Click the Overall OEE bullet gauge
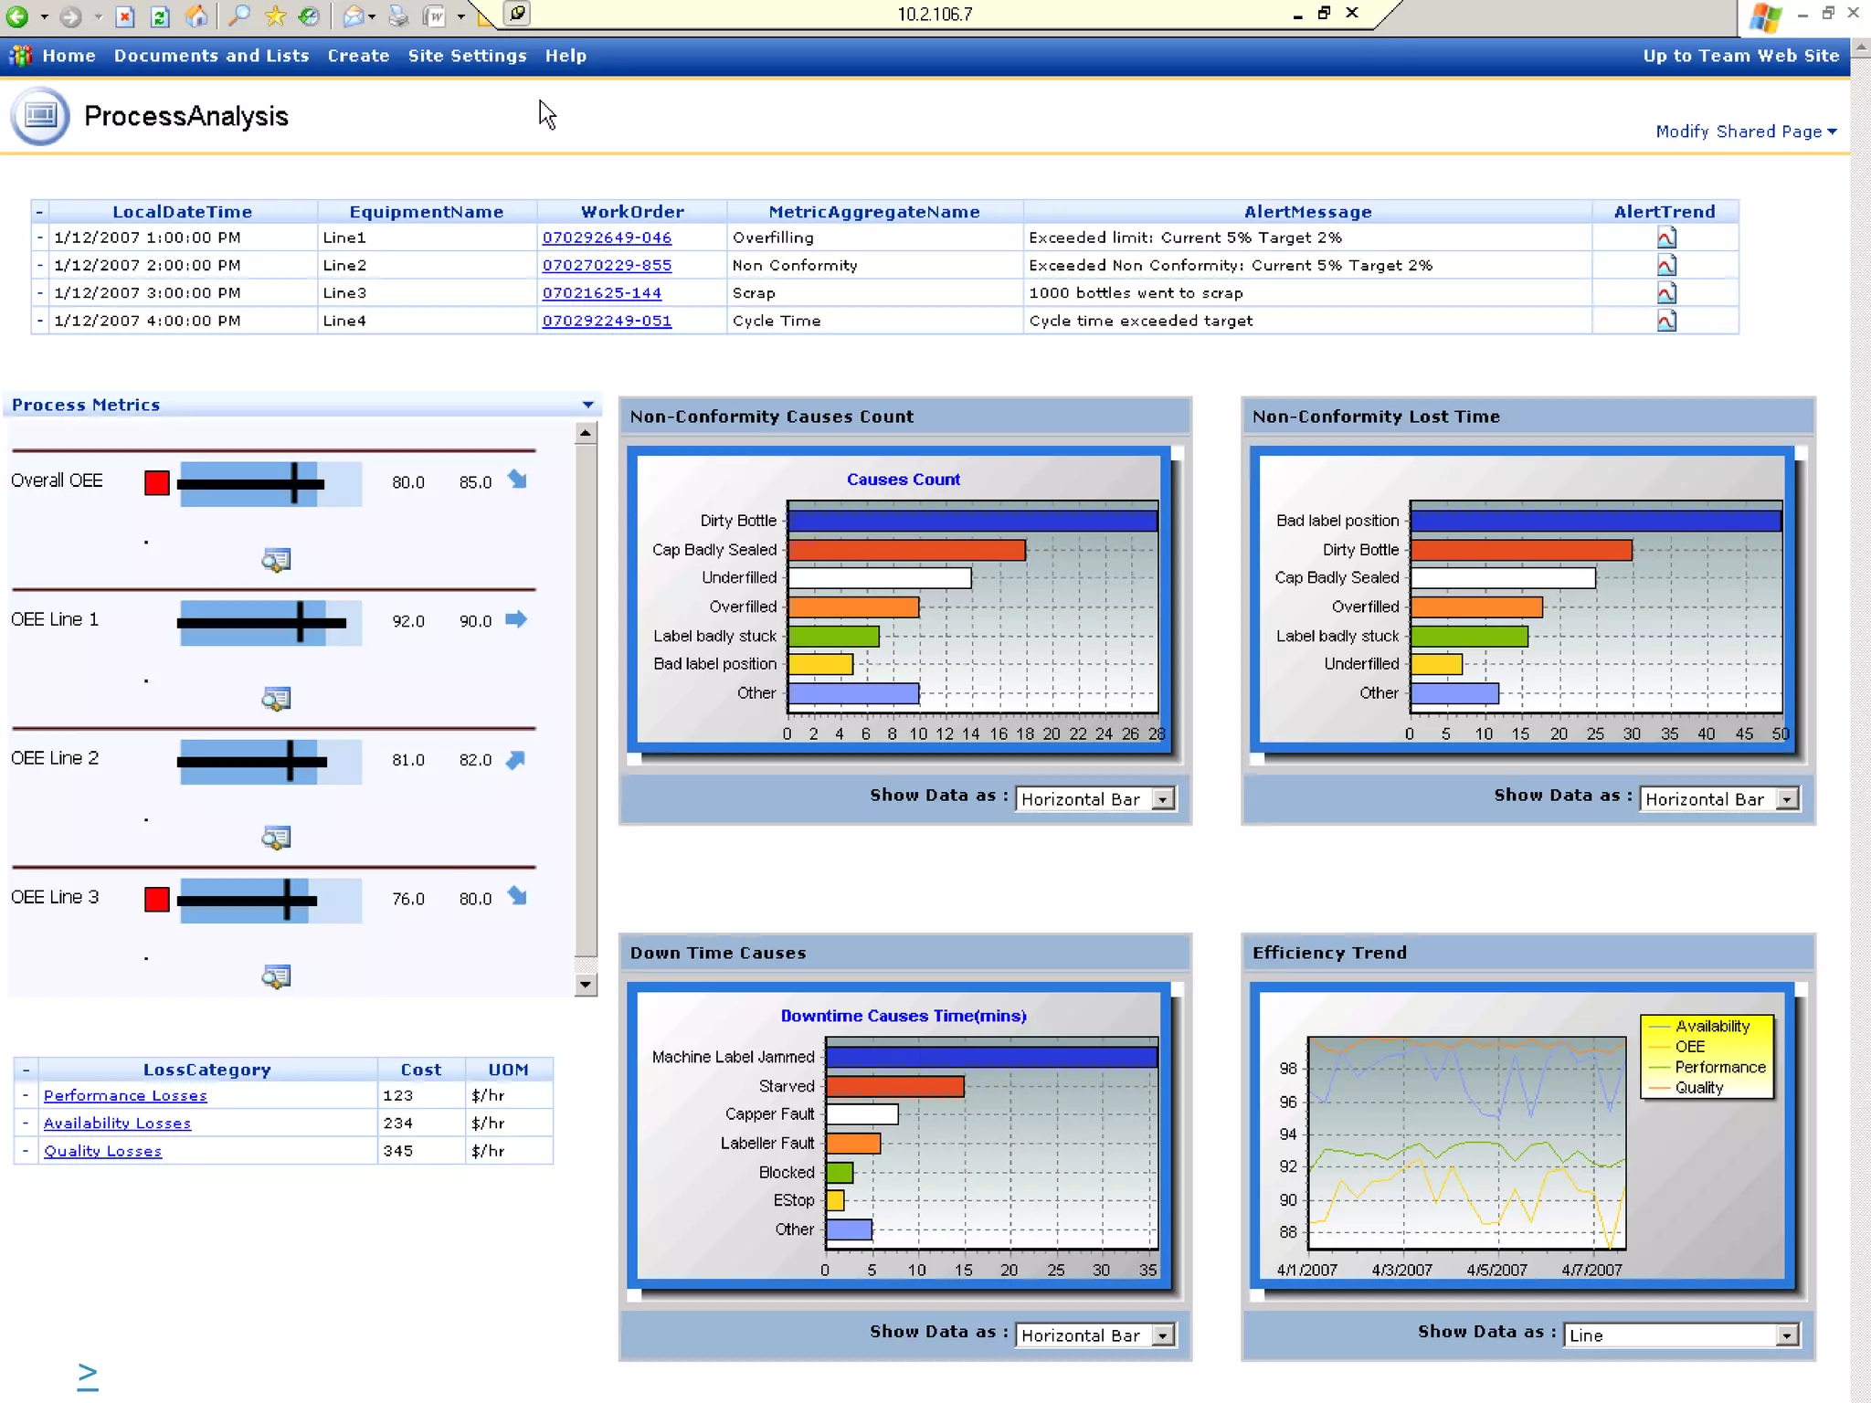The height and width of the screenshot is (1403, 1871). [x=270, y=483]
